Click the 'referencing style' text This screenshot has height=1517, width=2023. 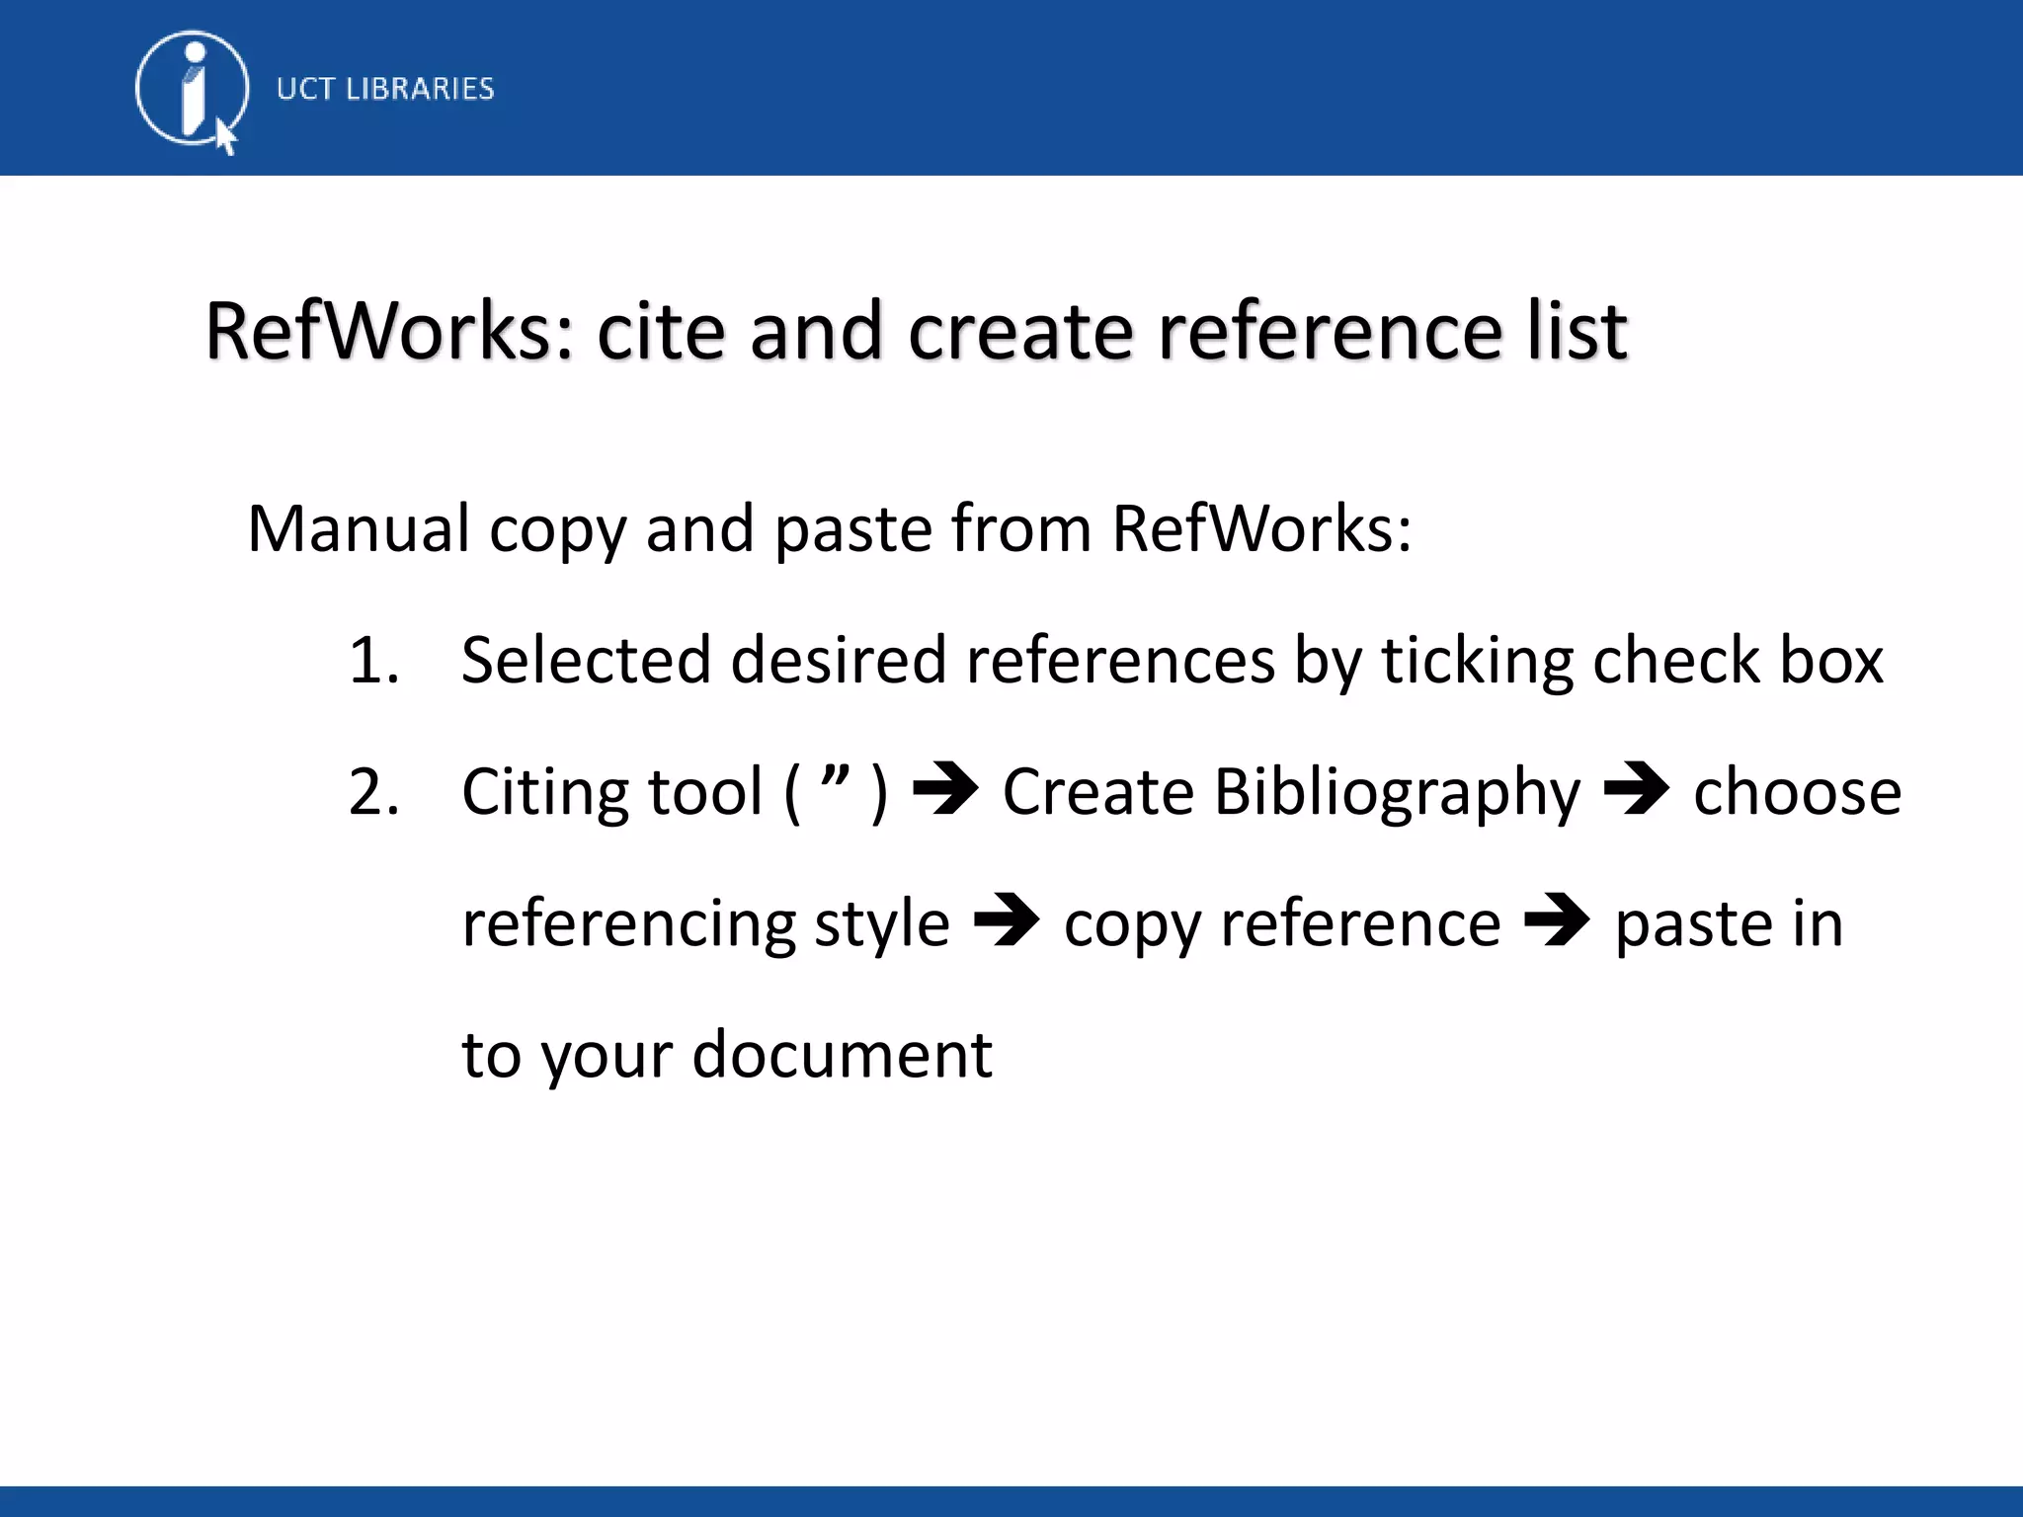pyautogui.click(x=706, y=925)
